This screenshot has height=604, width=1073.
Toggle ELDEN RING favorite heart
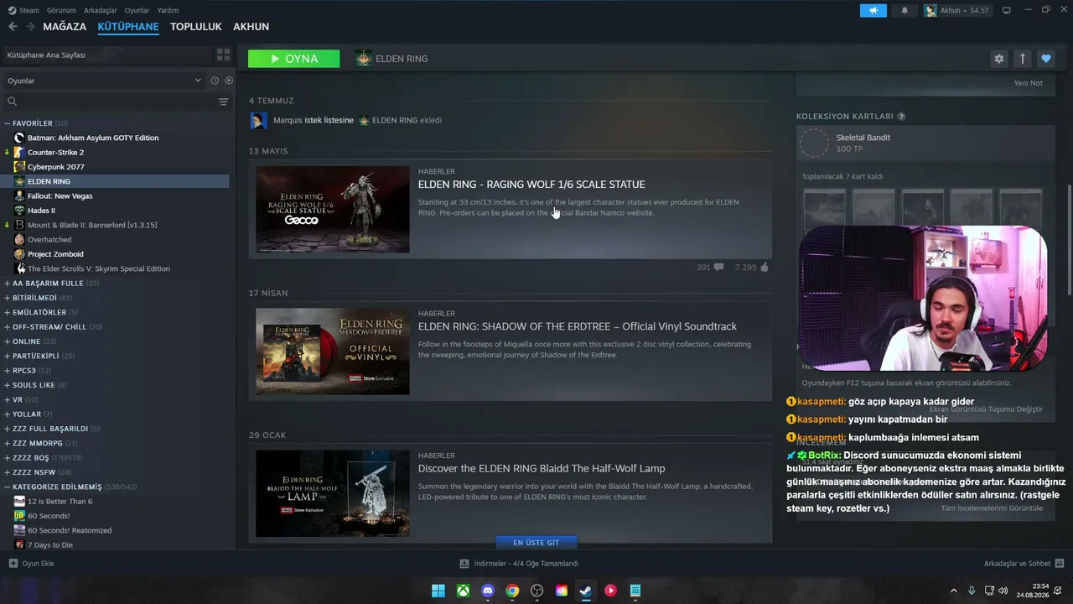click(x=1045, y=59)
